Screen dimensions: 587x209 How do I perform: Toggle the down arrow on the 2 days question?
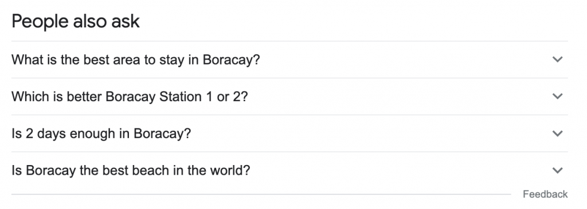pyautogui.click(x=557, y=133)
